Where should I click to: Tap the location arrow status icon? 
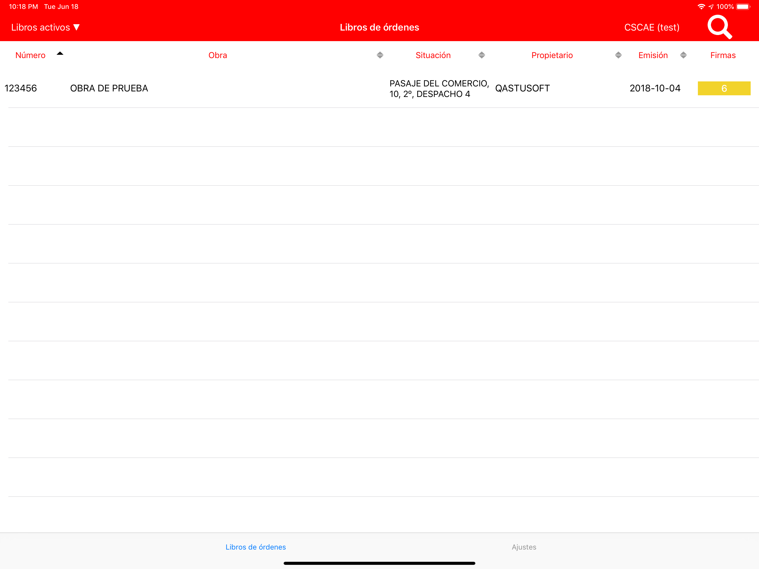[x=711, y=6]
